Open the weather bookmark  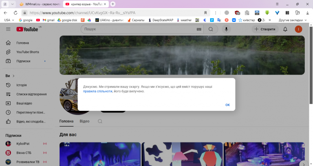point(184,20)
